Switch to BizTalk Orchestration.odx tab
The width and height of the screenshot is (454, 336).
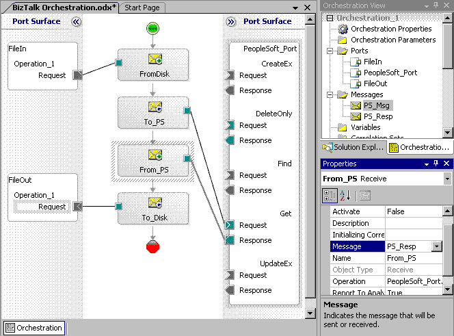point(64,8)
